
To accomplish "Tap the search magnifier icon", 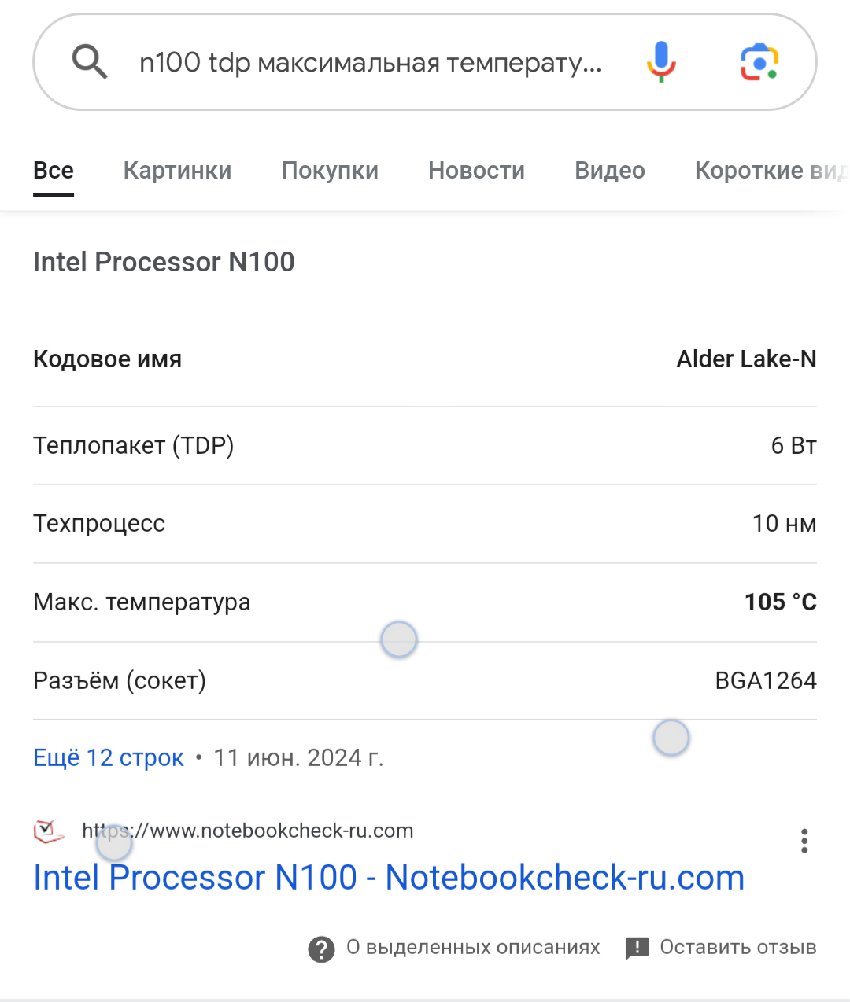I will [x=90, y=61].
